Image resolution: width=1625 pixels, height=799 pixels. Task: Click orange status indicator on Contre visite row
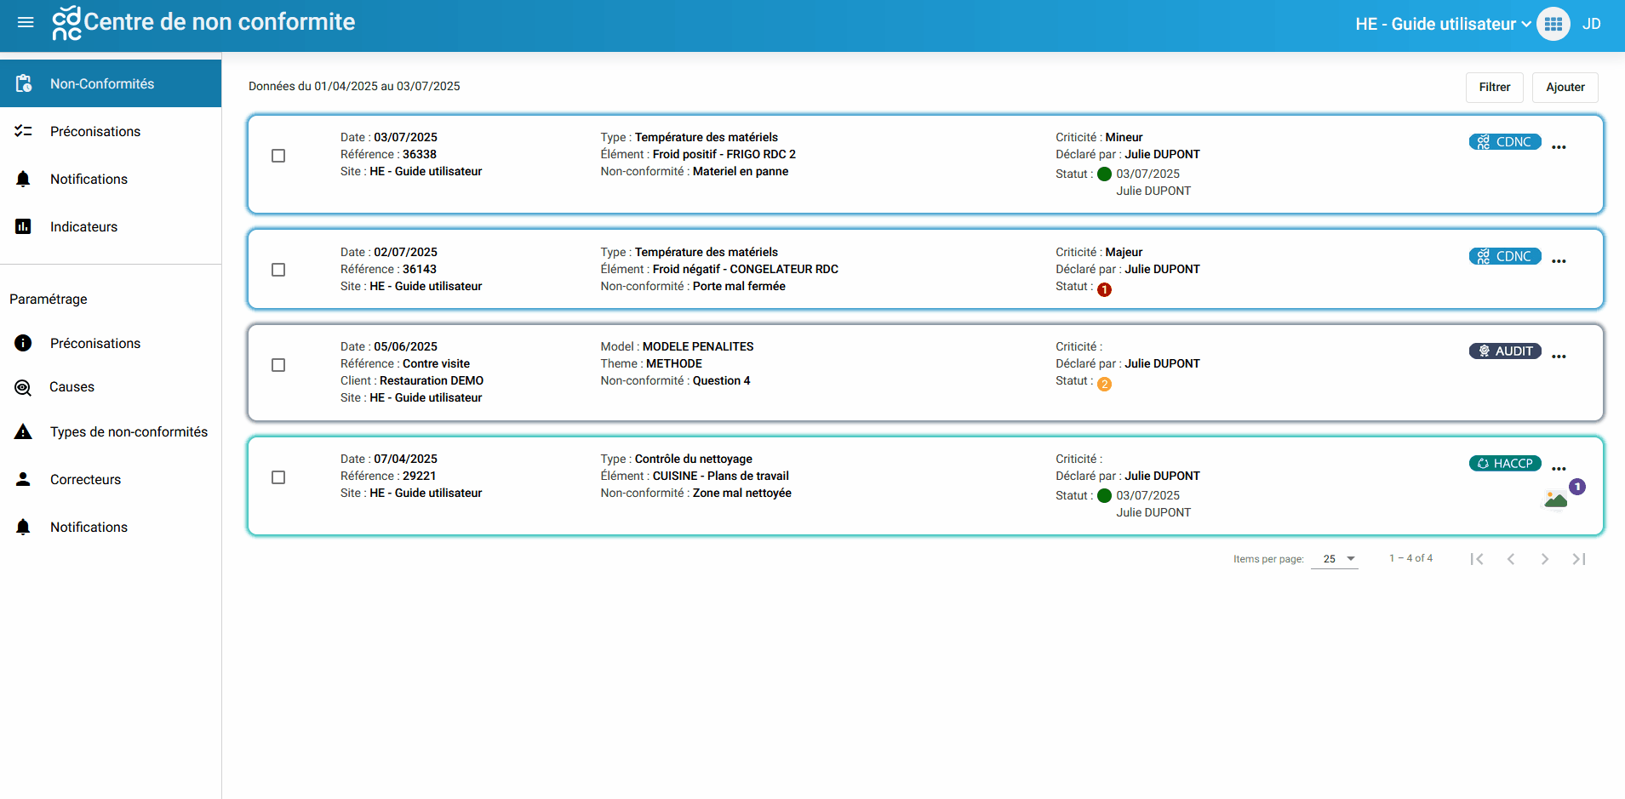tap(1105, 384)
